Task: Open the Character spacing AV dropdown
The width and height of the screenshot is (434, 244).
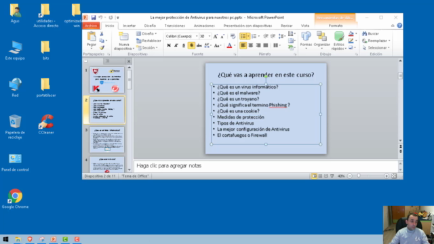Action: pyautogui.click(x=208, y=45)
